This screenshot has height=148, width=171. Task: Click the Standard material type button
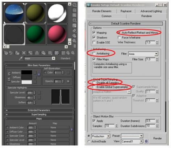pos(65,58)
